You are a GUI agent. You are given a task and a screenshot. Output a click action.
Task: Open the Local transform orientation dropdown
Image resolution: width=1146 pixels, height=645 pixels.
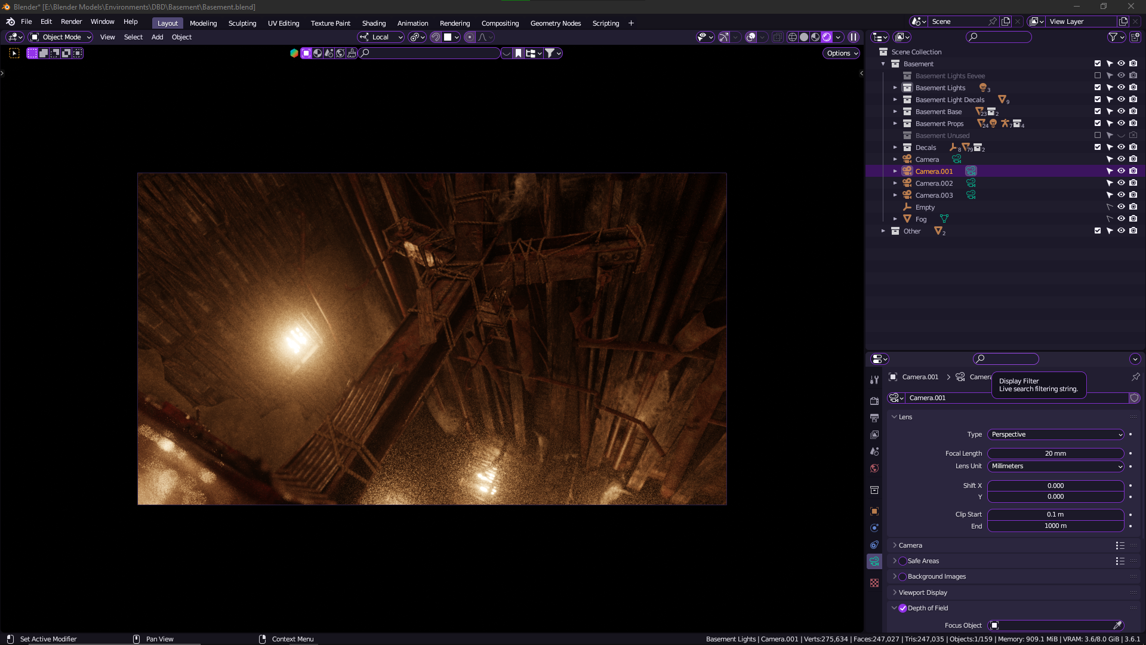(381, 37)
